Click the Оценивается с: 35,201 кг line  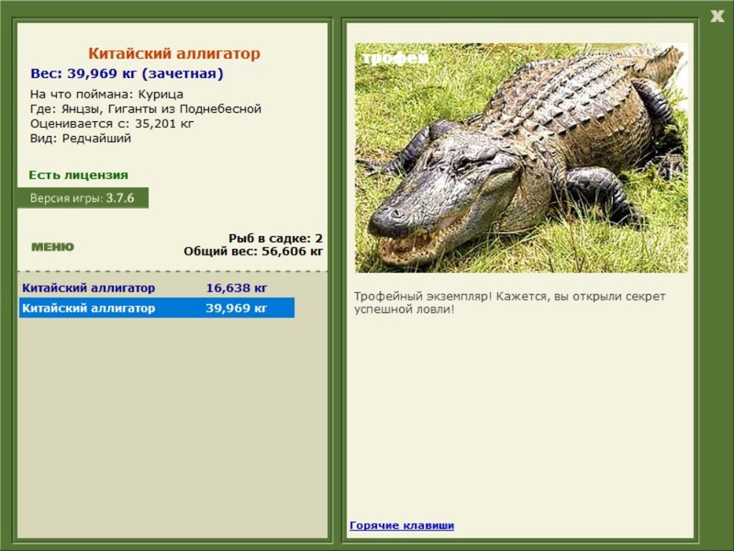click(112, 124)
